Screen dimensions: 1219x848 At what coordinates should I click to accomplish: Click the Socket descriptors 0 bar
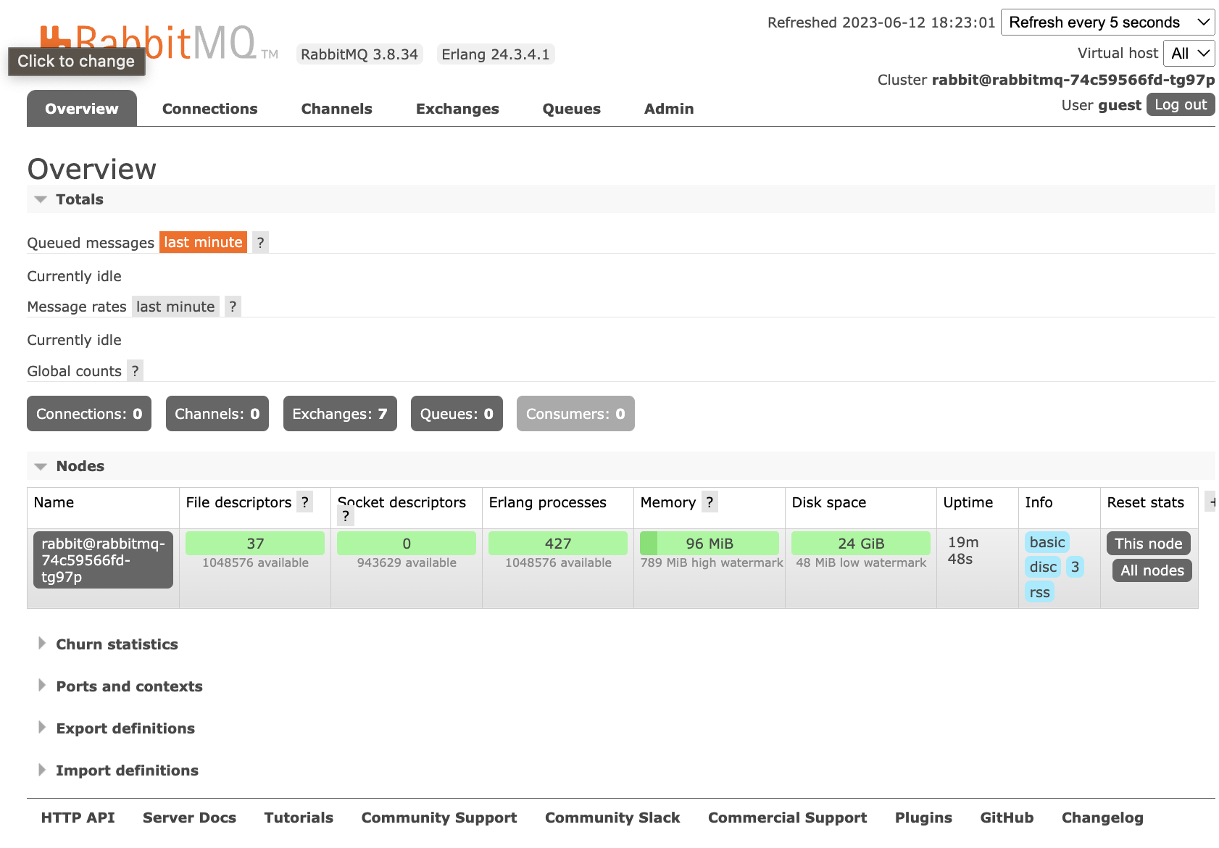pos(407,544)
